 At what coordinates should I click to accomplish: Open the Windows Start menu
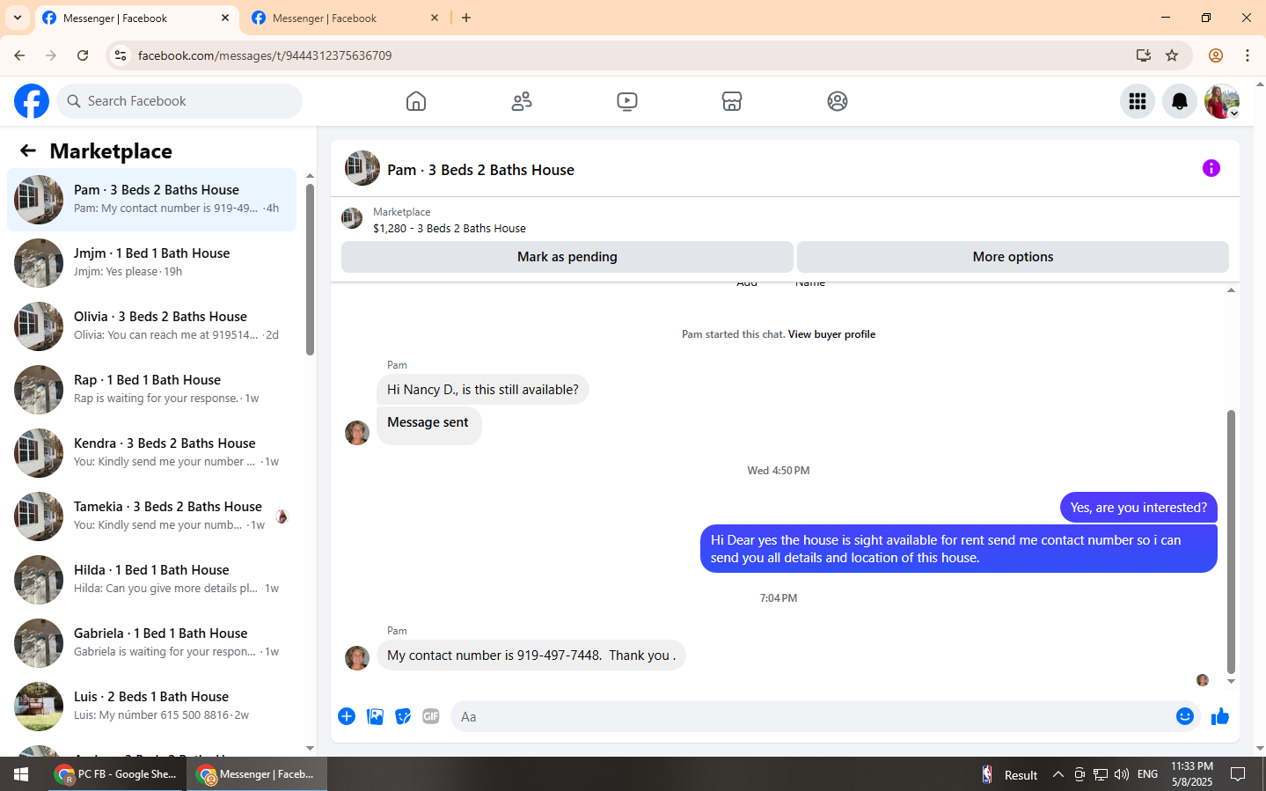pyautogui.click(x=21, y=774)
